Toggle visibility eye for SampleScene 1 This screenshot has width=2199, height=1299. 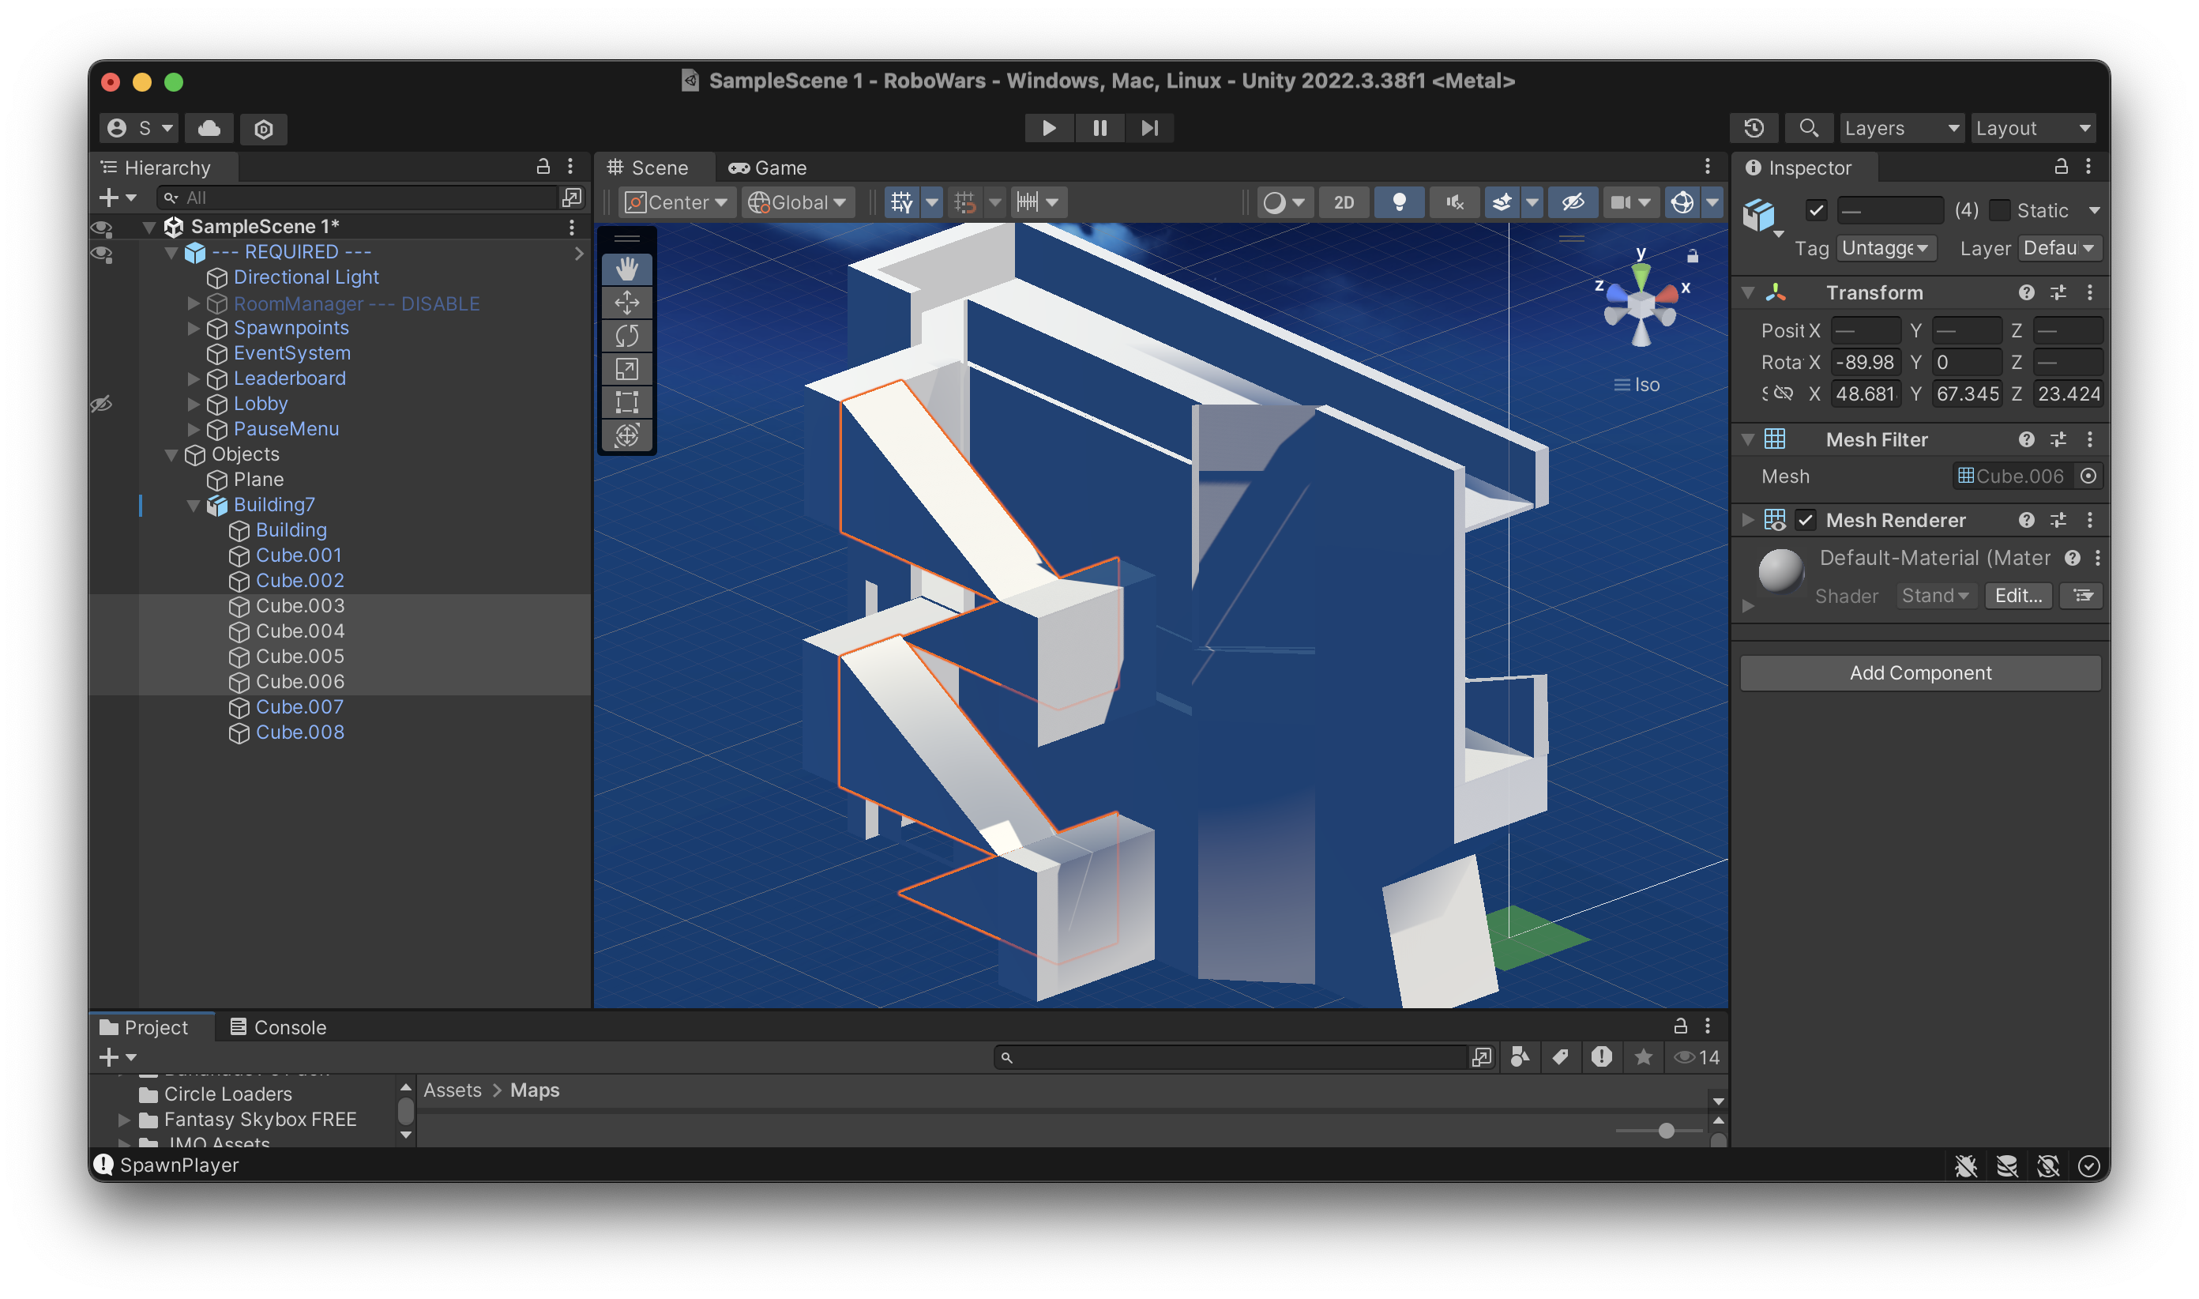tap(102, 228)
